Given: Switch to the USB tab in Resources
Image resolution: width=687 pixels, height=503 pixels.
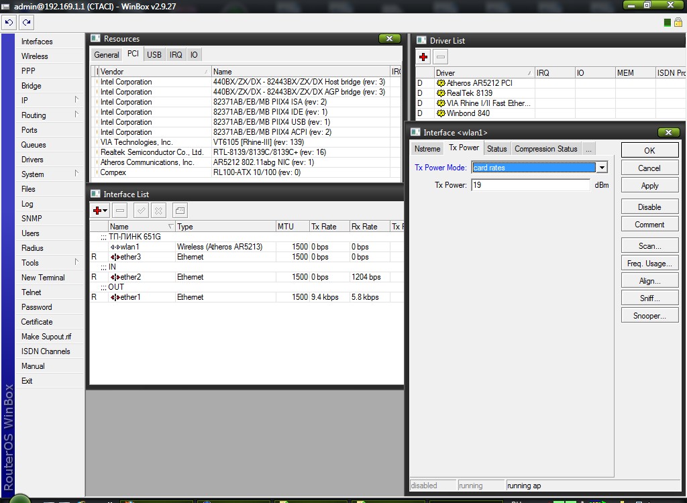Looking at the screenshot, I should 154,55.
